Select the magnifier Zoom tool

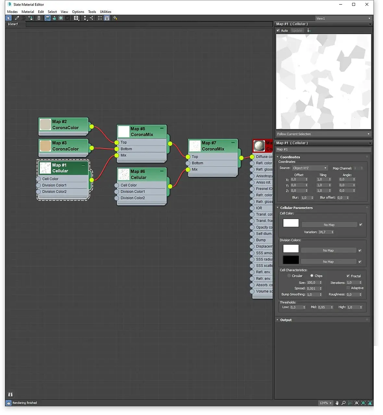(x=343, y=403)
